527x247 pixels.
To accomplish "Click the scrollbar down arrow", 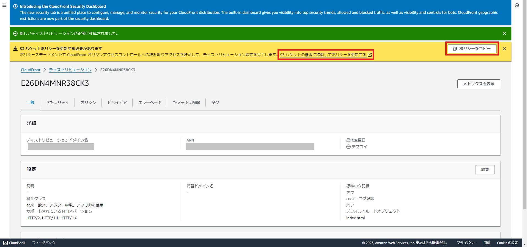I will click(525, 244).
